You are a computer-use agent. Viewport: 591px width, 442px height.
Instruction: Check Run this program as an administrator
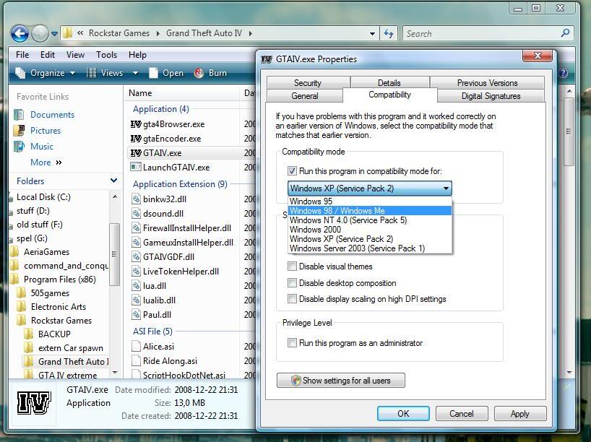tap(293, 343)
